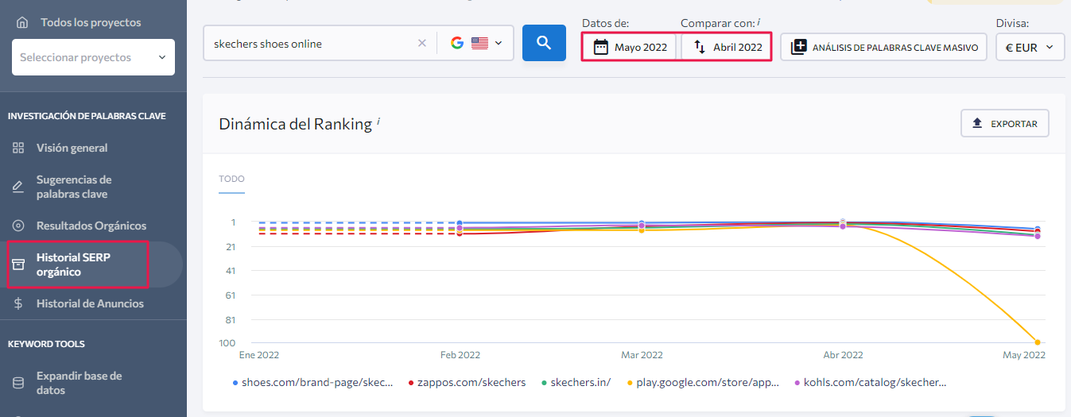Click the up-down arrows icon in Abril 2022

pos(700,47)
